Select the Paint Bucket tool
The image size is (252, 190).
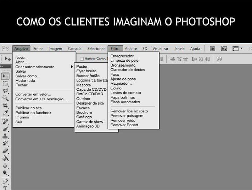pyautogui.click(x=5, y=158)
